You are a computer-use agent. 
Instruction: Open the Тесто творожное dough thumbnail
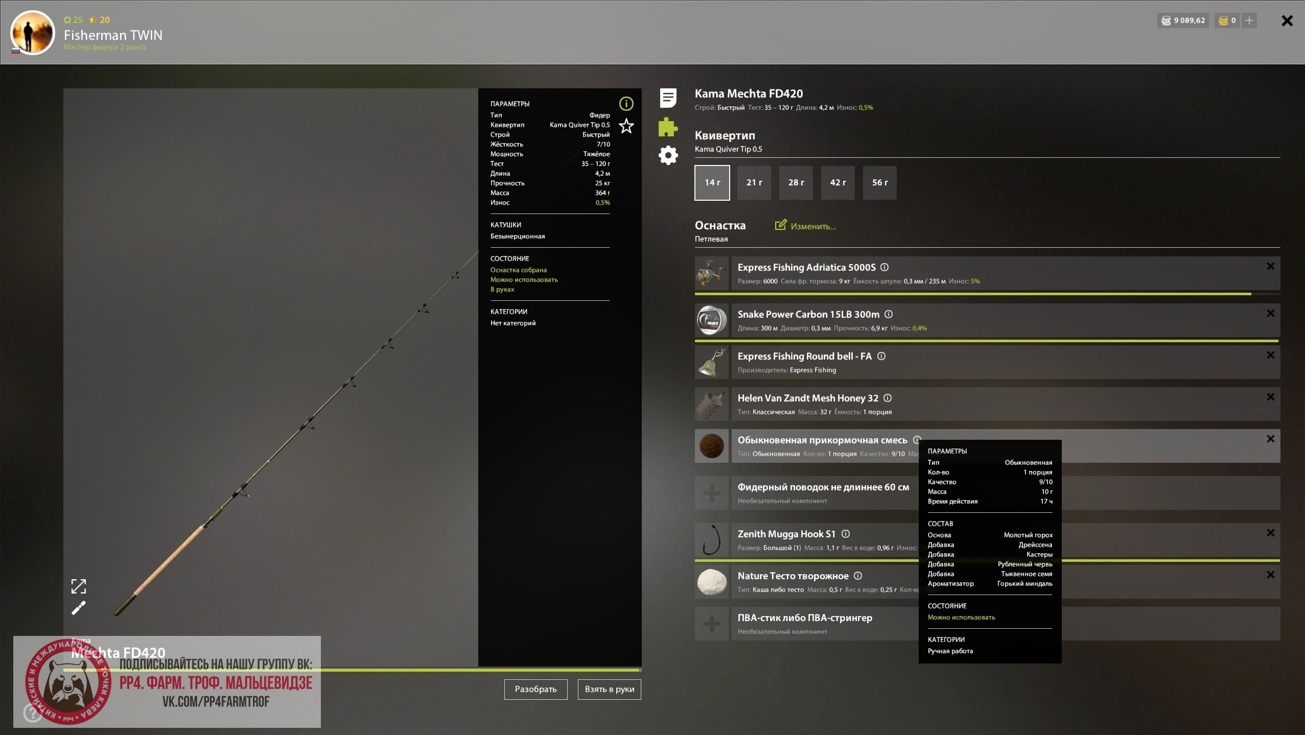click(x=712, y=582)
